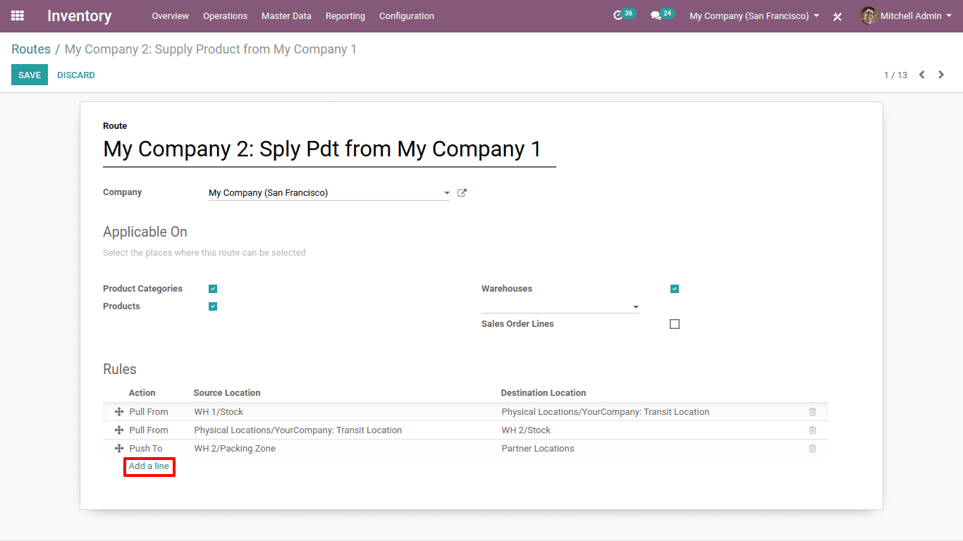Open the Reporting menu
Image resolution: width=963 pixels, height=541 pixels.
tap(345, 15)
